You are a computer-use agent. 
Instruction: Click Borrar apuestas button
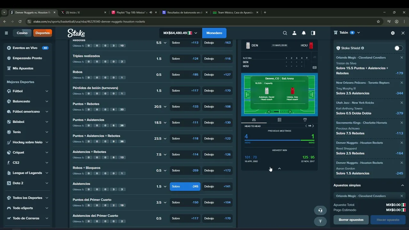click(x=351, y=220)
